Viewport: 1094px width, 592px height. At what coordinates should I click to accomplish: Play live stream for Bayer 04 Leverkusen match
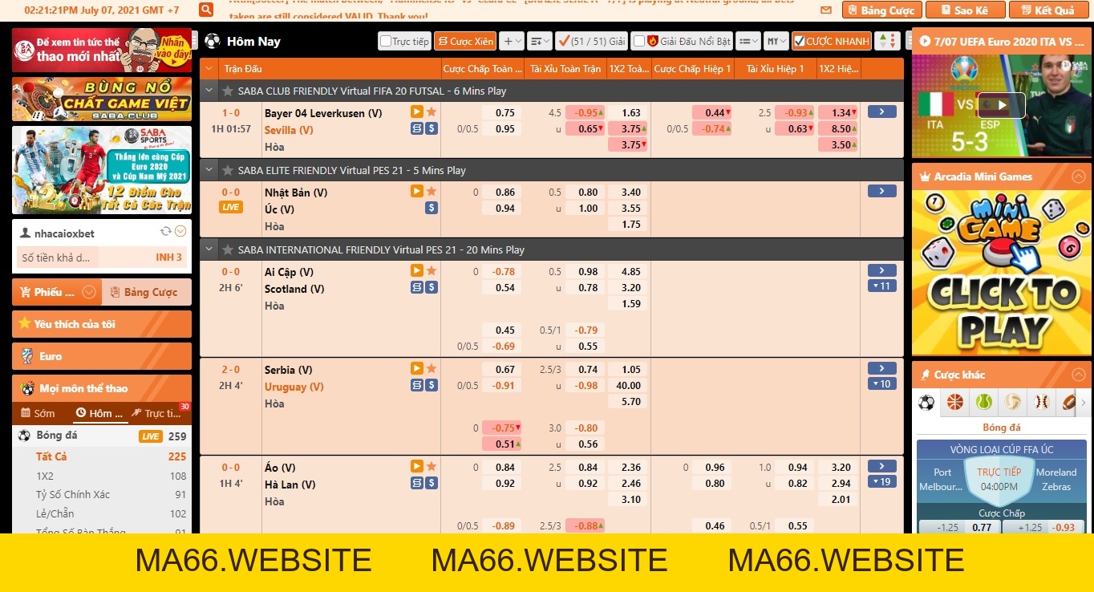(416, 112)
